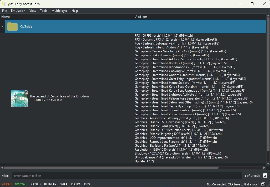Open the File menu
Screen dimensions: 270x187
coord(4,11)
